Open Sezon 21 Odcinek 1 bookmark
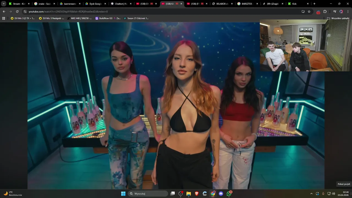The width and height of the screenshot is (352, 198). [136, 18]
